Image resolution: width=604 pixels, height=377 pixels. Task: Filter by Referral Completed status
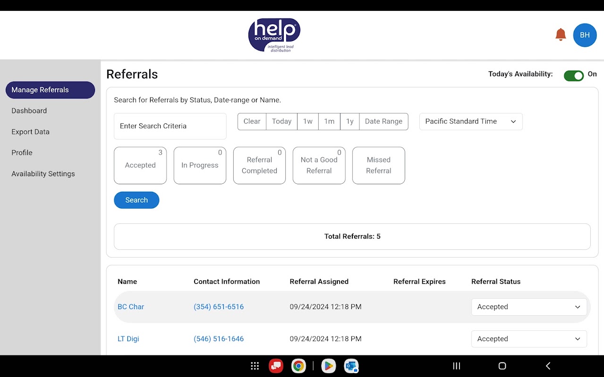tap(259, 165)
